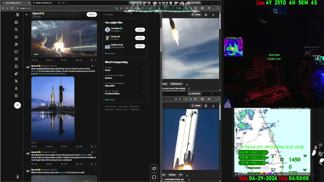
Task: Open Premium X icon in sidebar
Action: [16, 81]
